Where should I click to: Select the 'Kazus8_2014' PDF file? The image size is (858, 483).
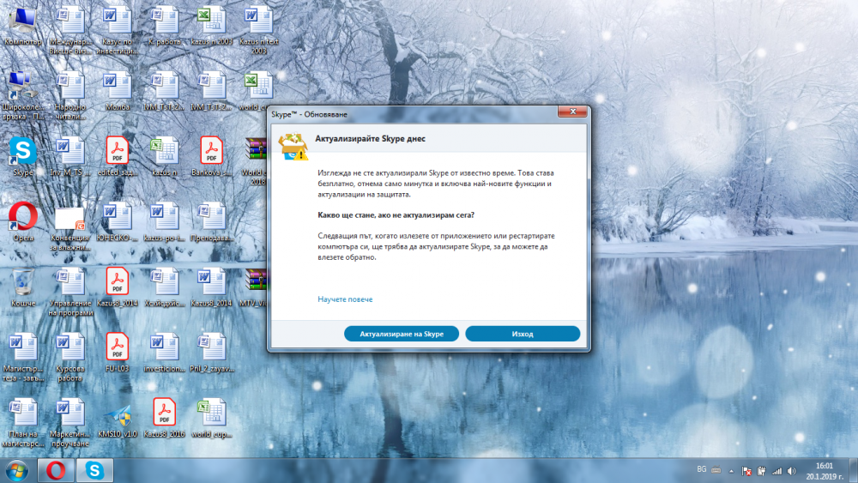[x=117, y=287]
